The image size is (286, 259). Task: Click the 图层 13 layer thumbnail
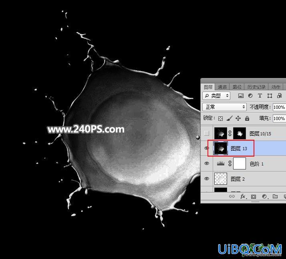pyautogui.click(x=221, y=148)
